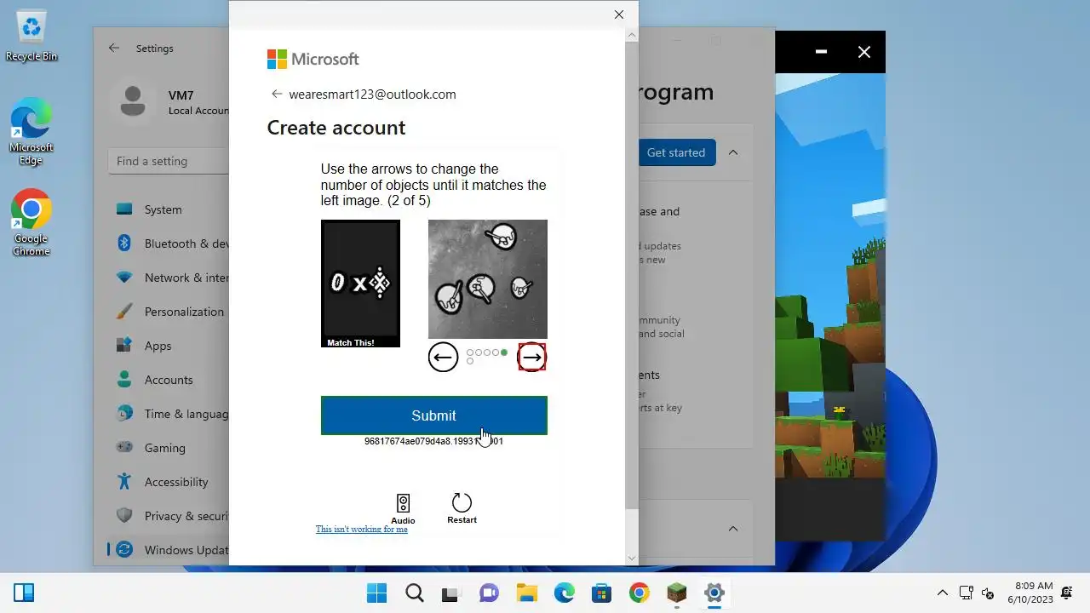
Task: Open Widgets panel on taskbar
Action: click(24, 593)
